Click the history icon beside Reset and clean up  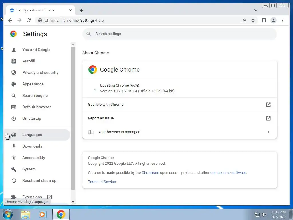point(14,181)
